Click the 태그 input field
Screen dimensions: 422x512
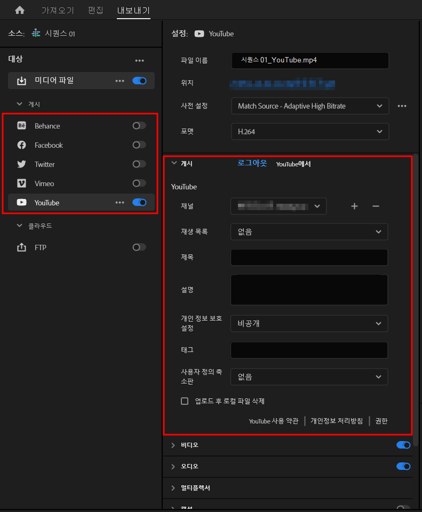309,350
